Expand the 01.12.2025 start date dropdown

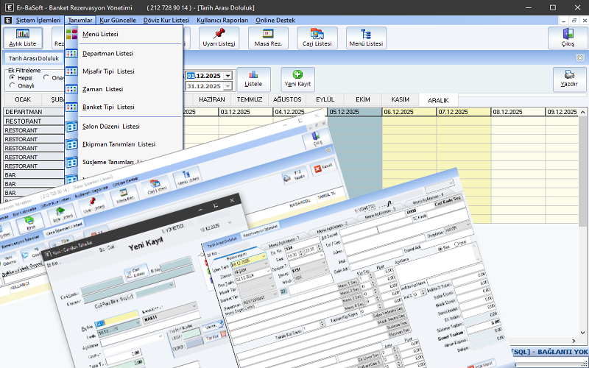[228, 76]
